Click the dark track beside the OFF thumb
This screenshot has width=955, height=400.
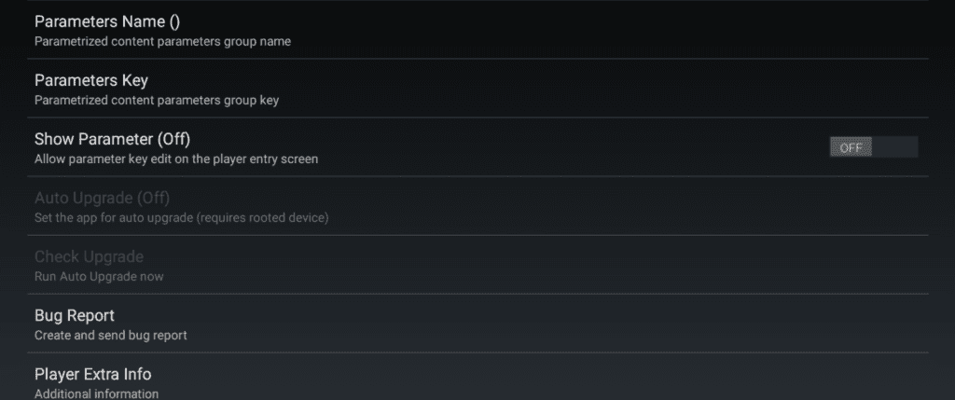click(x=895, y=147)
